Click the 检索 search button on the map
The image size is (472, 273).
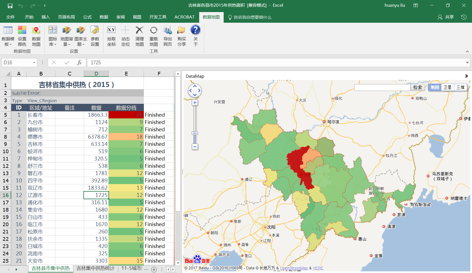click(417, 88)
